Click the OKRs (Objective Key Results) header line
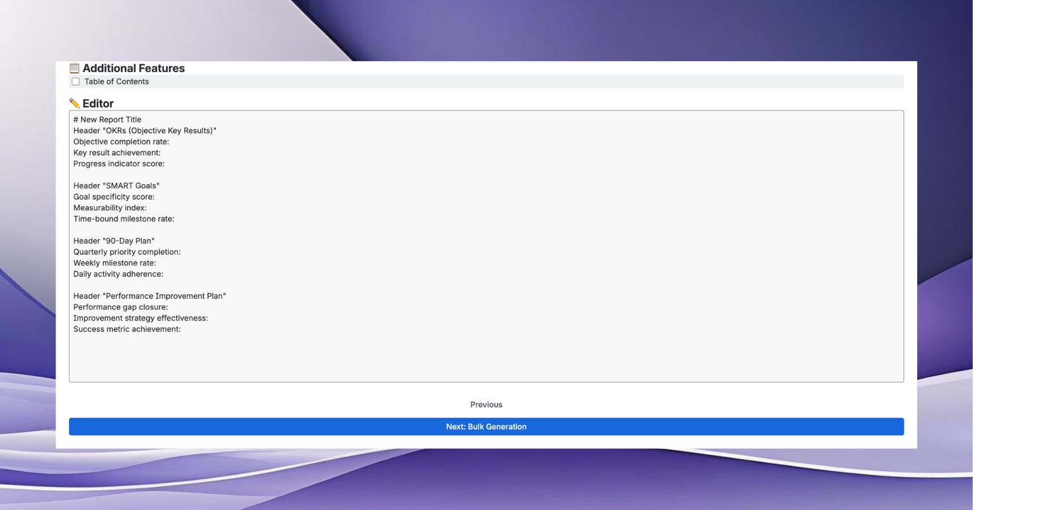Viewport: 1043px width, 510px height. pyautogui.click(x=145, y=131)
